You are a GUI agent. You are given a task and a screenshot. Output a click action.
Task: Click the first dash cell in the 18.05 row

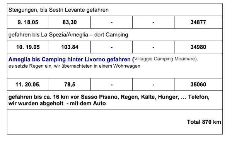click(112, 22)
